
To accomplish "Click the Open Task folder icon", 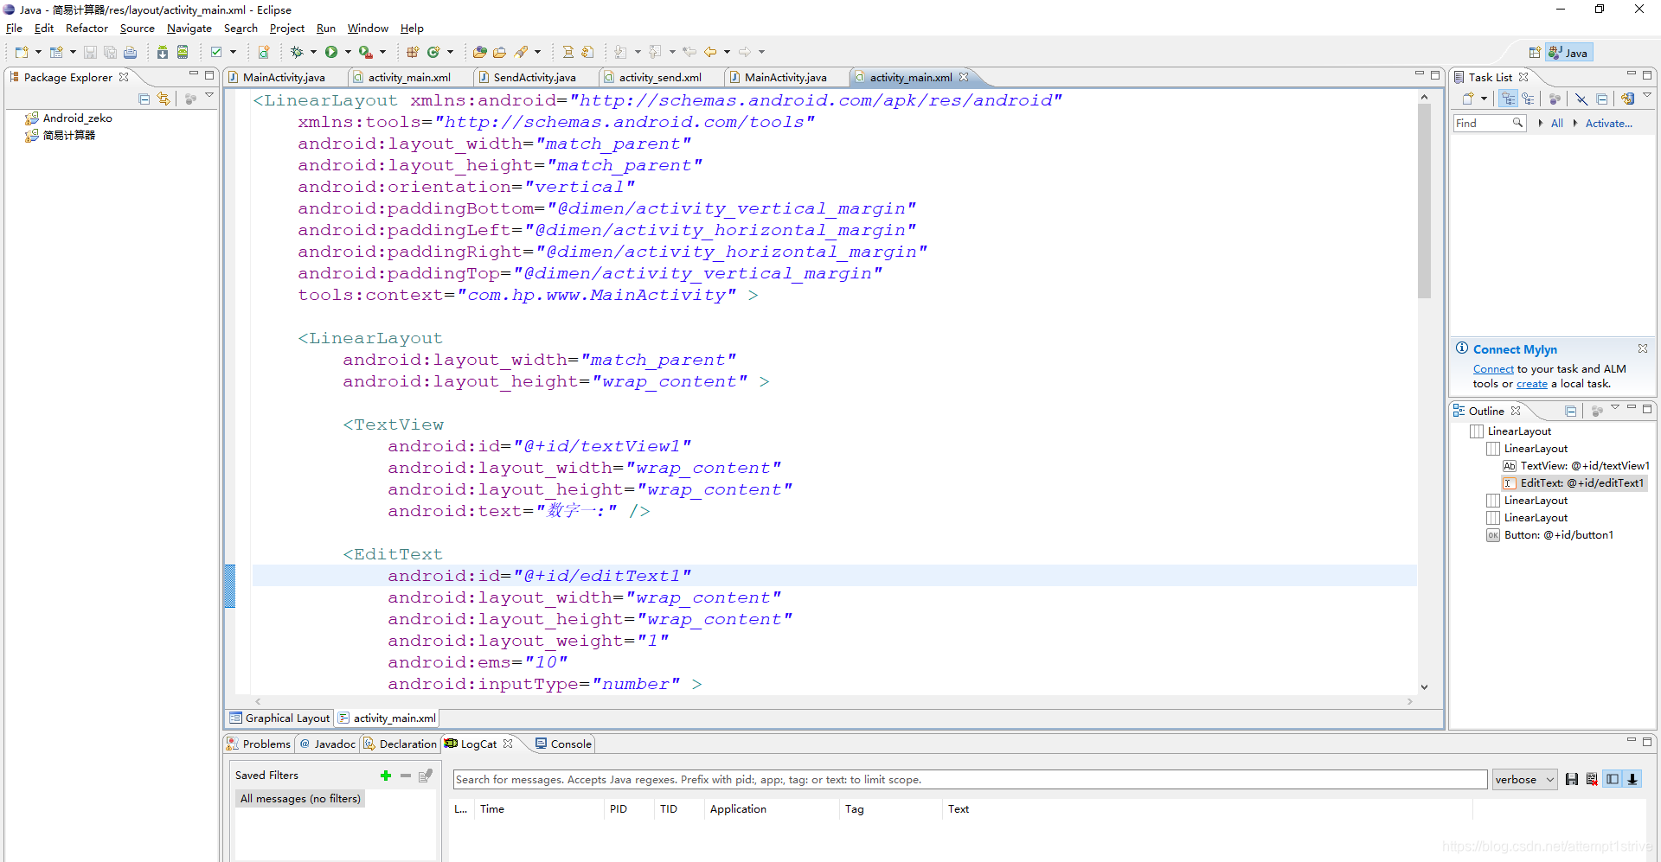I will pos(499,52).
